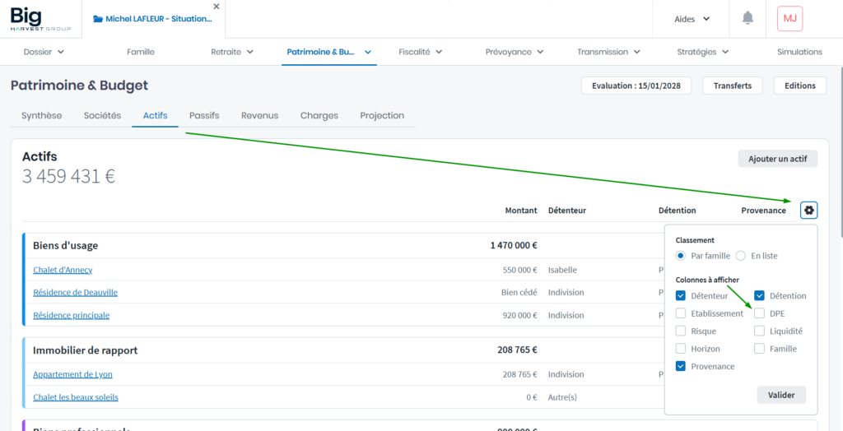
Task: Select the En liste radio option
Action: point(741,256)
